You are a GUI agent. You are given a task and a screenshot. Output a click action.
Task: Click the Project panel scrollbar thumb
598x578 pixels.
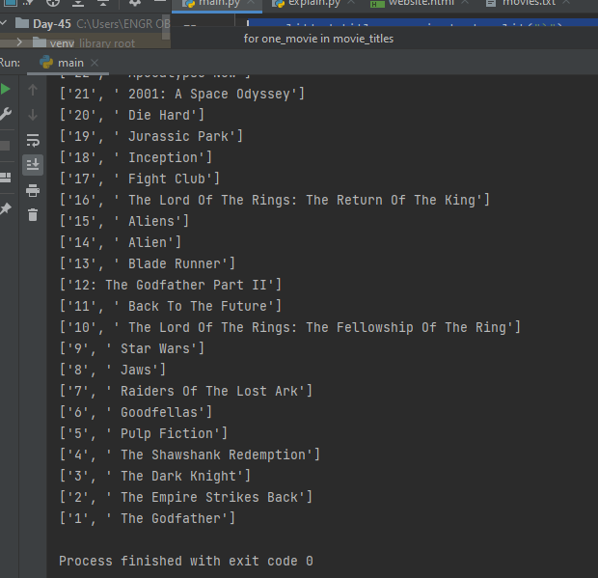pos(166,27)
